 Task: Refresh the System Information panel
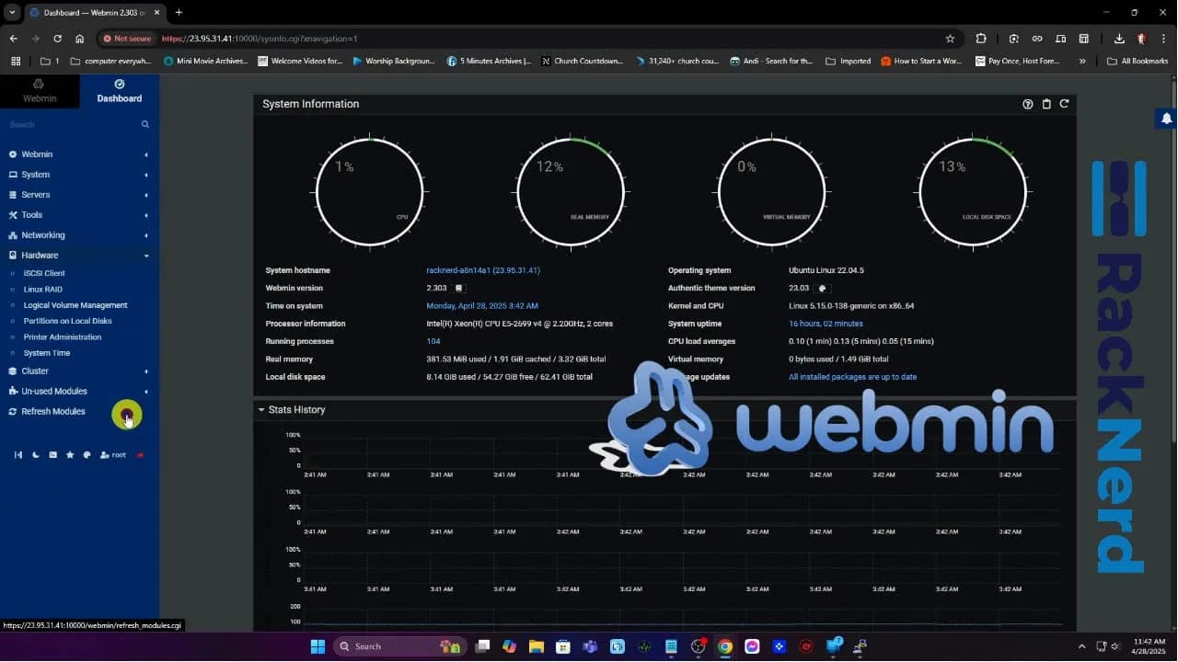click(x=1064, y=104)
